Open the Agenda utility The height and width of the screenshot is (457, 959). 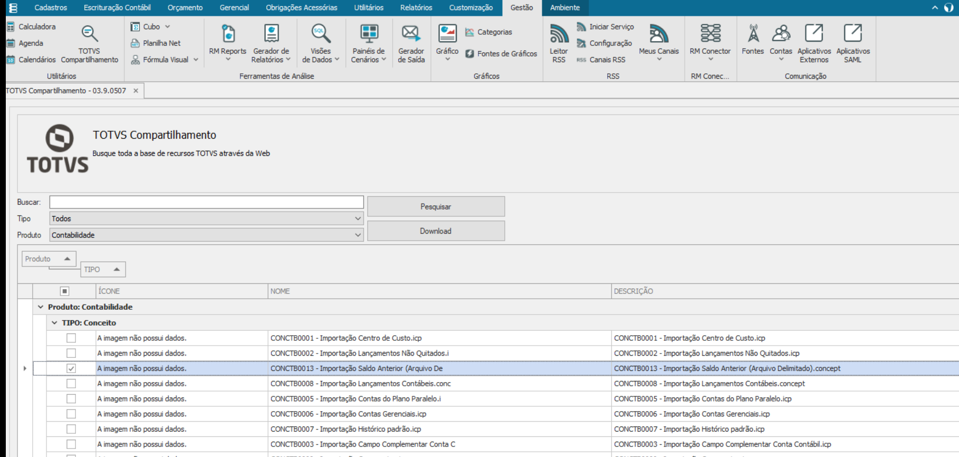click(25, 43)
